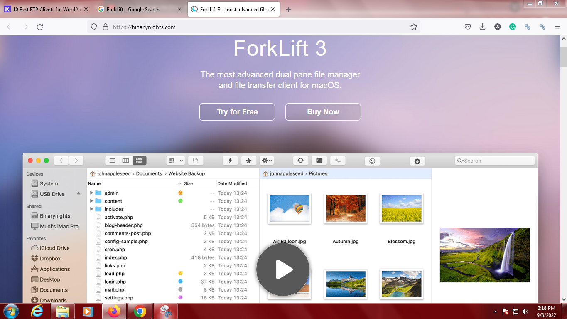Click the Pictures breadcrumb in right pane

click(318, 173)
